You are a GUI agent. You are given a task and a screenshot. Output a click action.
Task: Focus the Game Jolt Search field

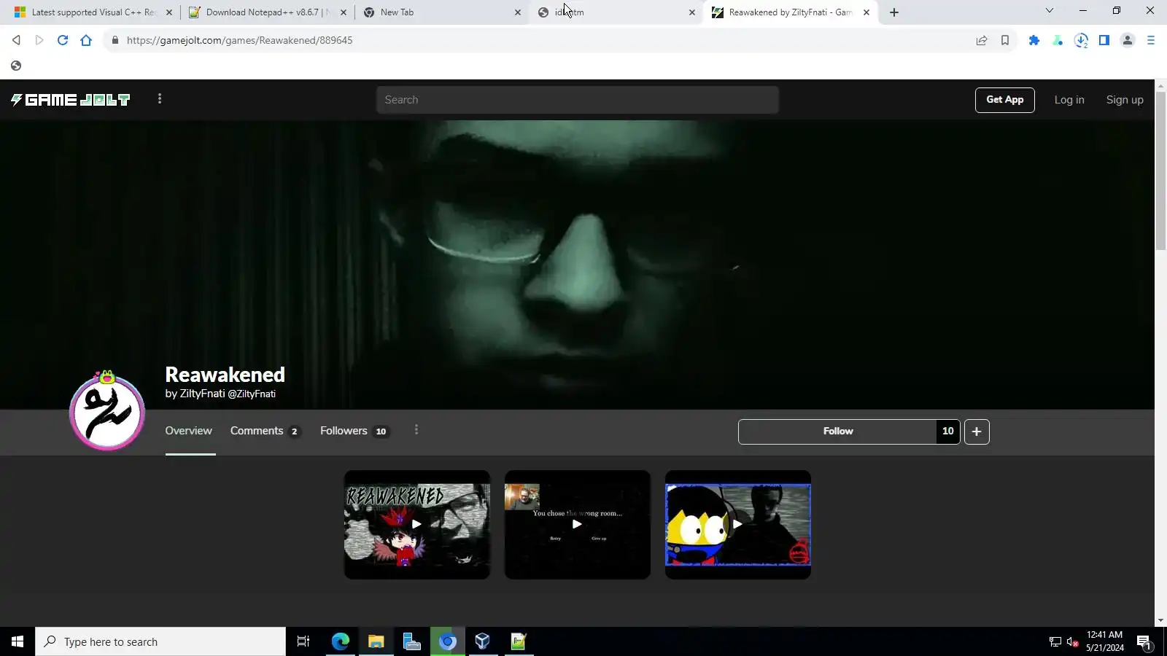578,100
